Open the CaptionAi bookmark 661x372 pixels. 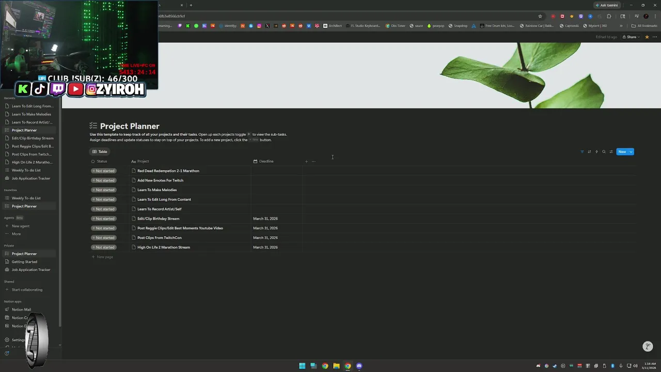[x=570, y=26]
